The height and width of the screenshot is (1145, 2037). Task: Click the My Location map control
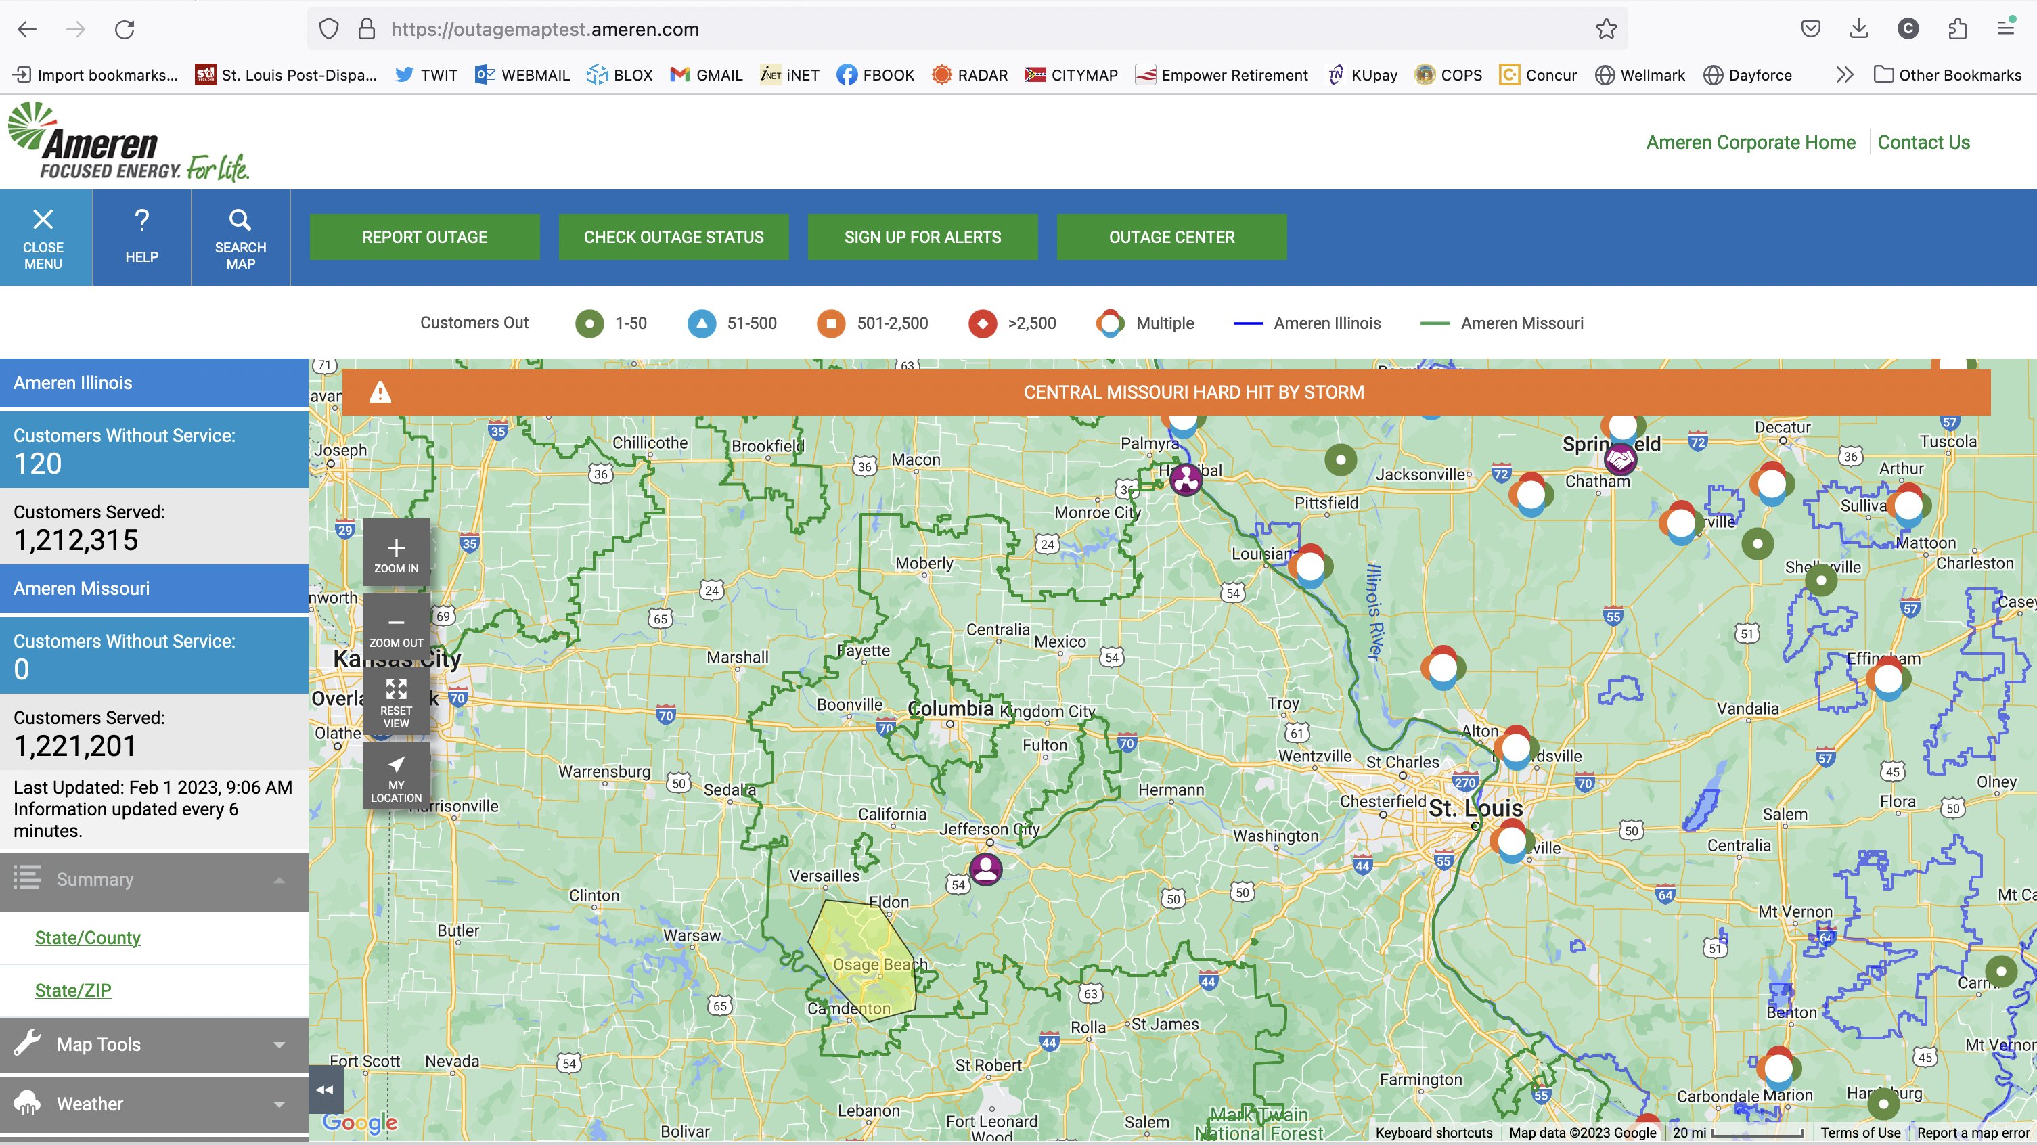(x=396, y=776)
